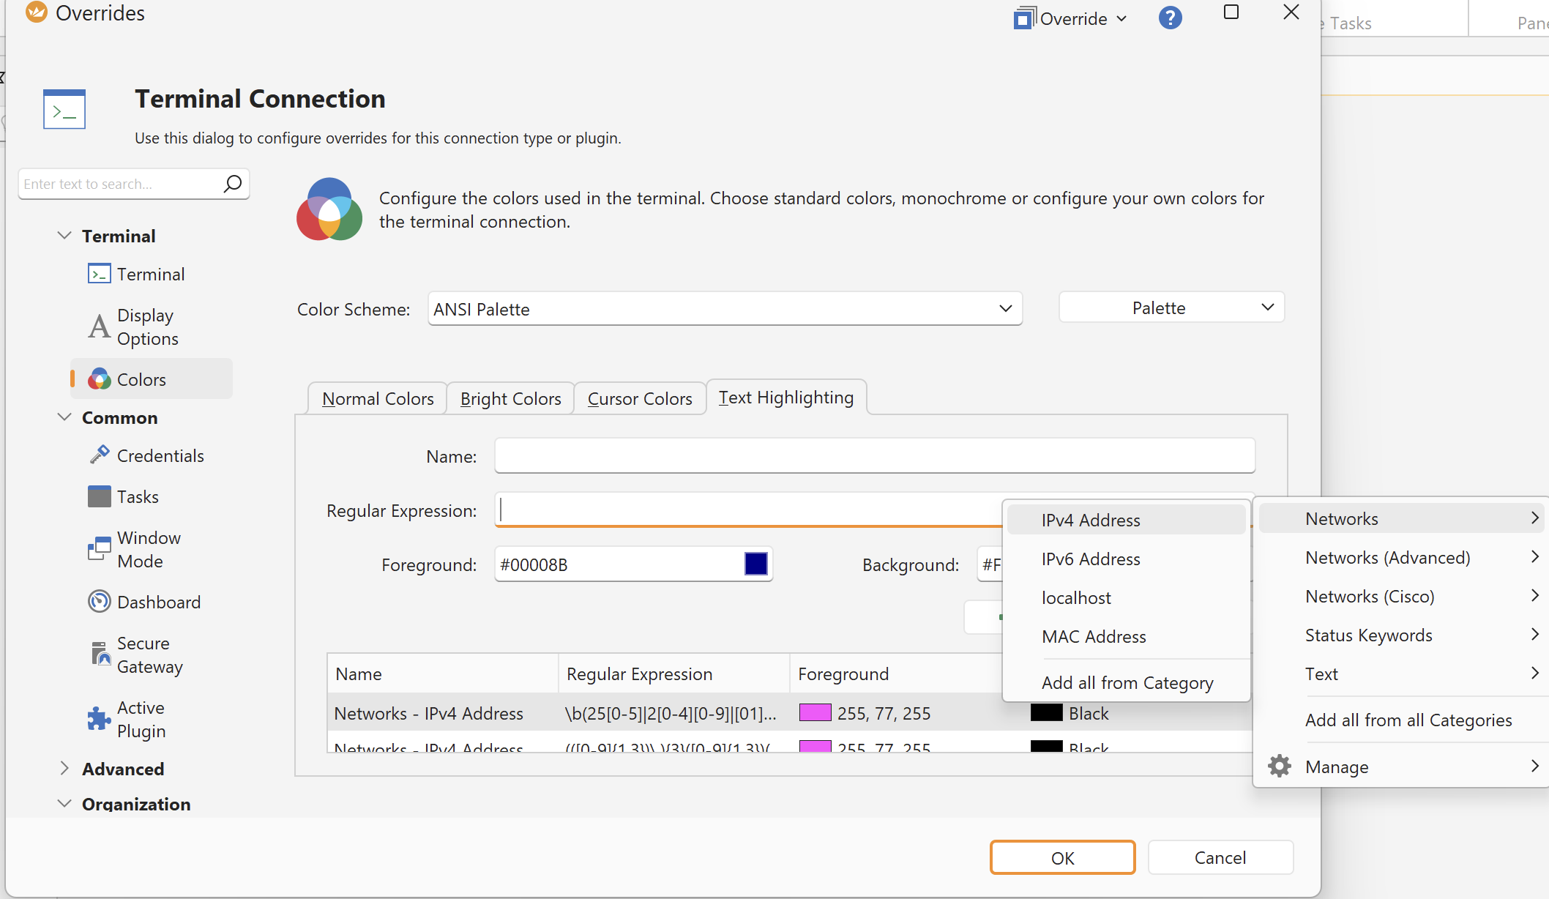Click the dark blue foreground swatch
This screenshot has width=1549, height=899.
755,564
